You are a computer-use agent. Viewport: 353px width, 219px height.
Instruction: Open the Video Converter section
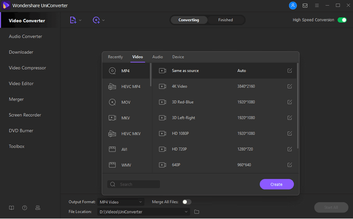[30, 21]
